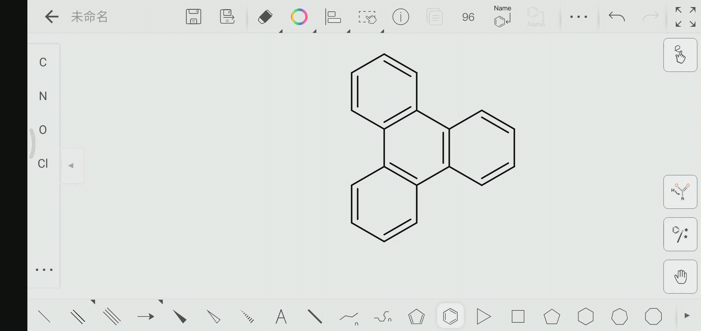The width and height of the screenshot is (701, 331).
Task: Select the wavy polymer chain tool
Action: pos(383,317)
